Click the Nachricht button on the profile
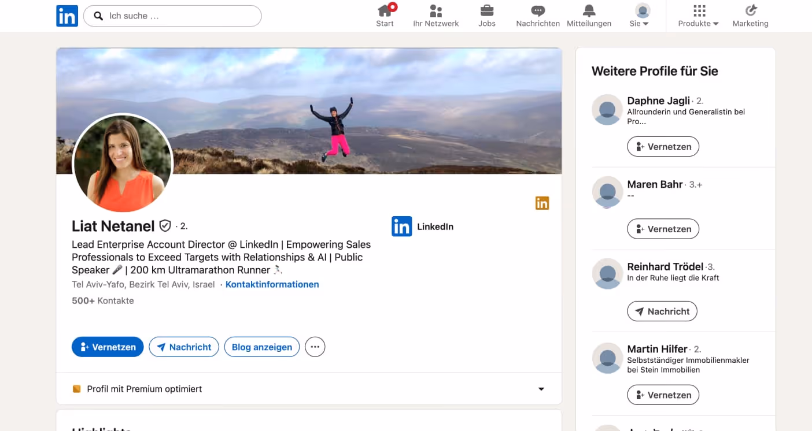The image size is (812, 431). pyautogui.click(x=184, y=347)
